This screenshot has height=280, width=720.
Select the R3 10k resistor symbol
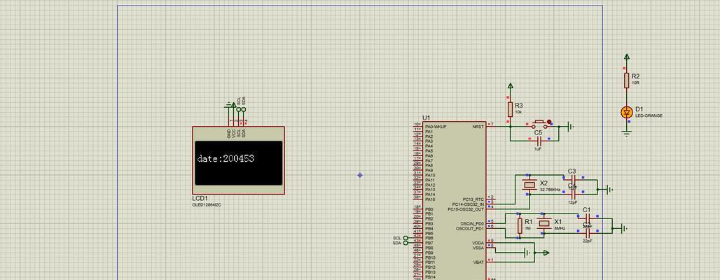coord(510,110)
